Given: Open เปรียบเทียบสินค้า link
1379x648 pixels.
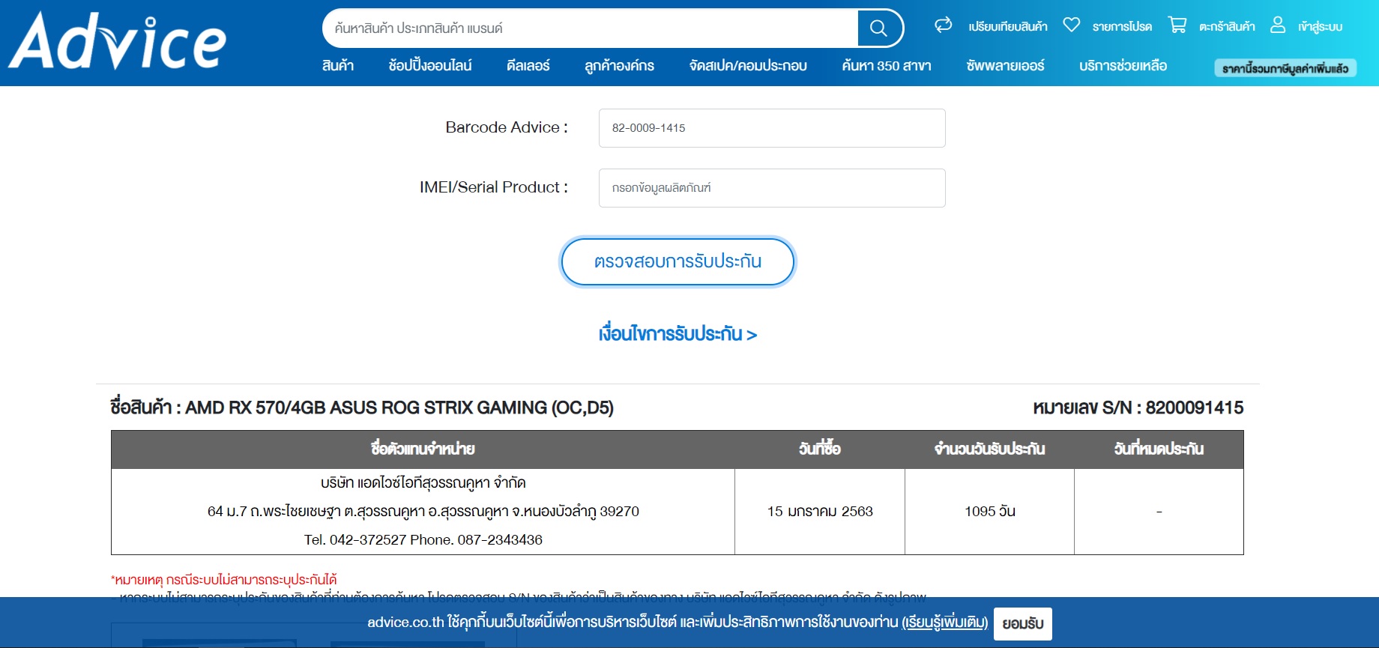Looking at the screenshot, I should (x=1008, y=27).
